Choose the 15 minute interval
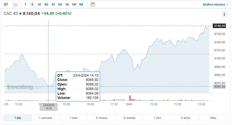Image resolution: width=232 pixels, height=125 pixels. (x=39, y=5)
